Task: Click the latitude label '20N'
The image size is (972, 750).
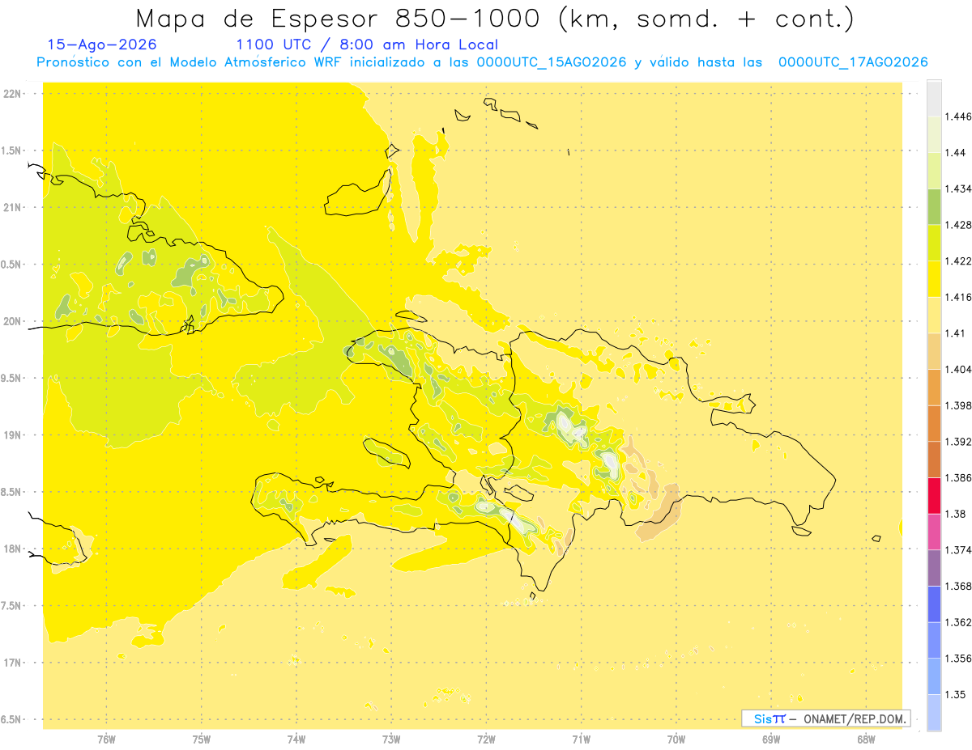Action: coord(14,321)
